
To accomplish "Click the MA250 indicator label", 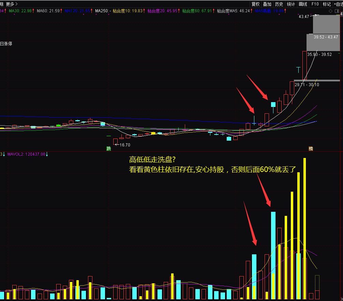I will pyautogui.click(x=103, y=11).
